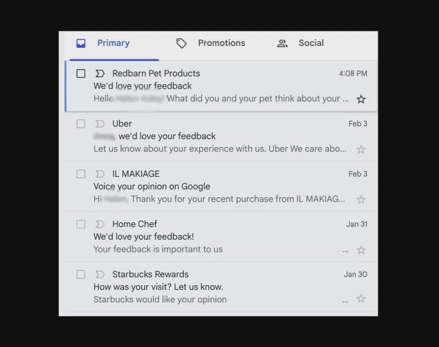
Task: Click the importance marker on Redbarn email
Action: (x=100, y=73)
